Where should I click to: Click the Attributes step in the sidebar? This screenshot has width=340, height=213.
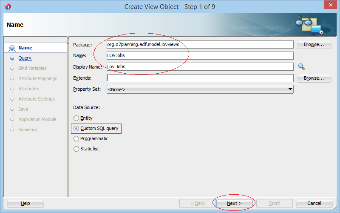[x=28, y=89]
